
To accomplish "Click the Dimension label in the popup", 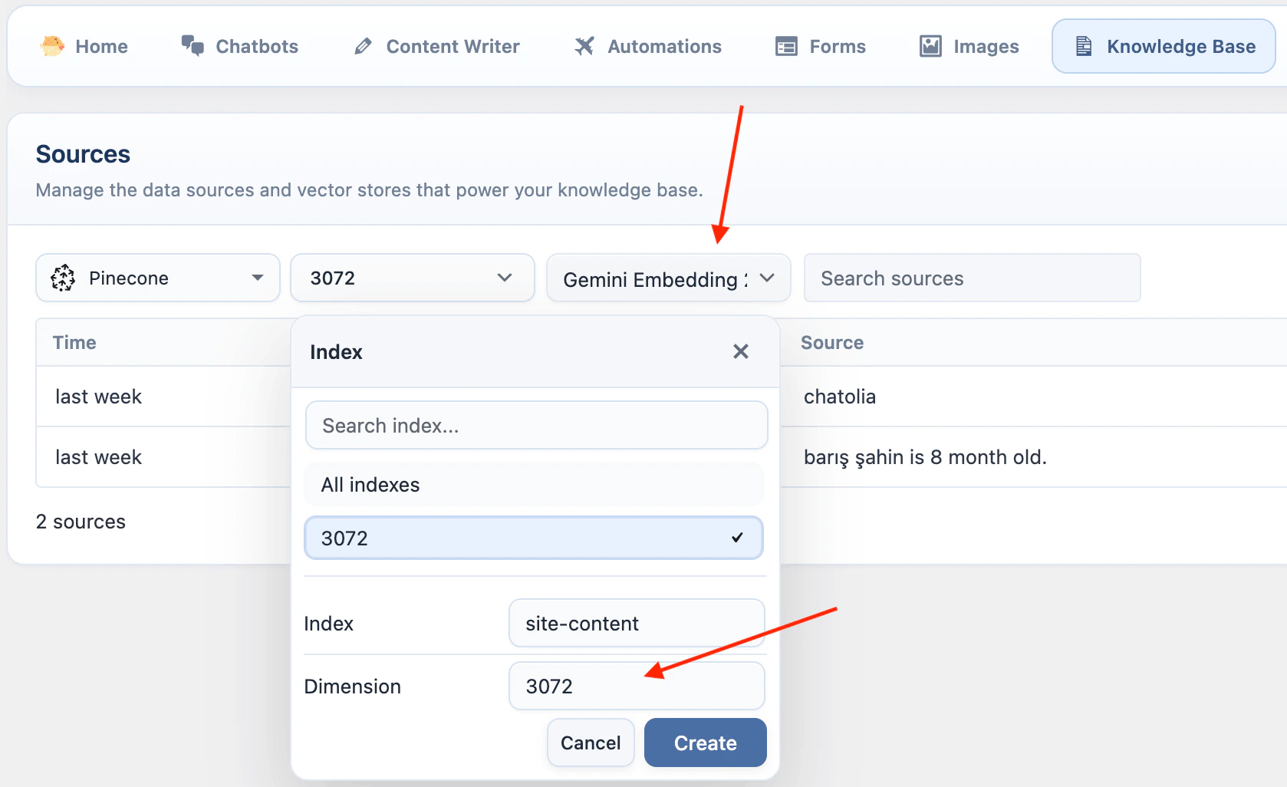I will [x=352, y=687].
